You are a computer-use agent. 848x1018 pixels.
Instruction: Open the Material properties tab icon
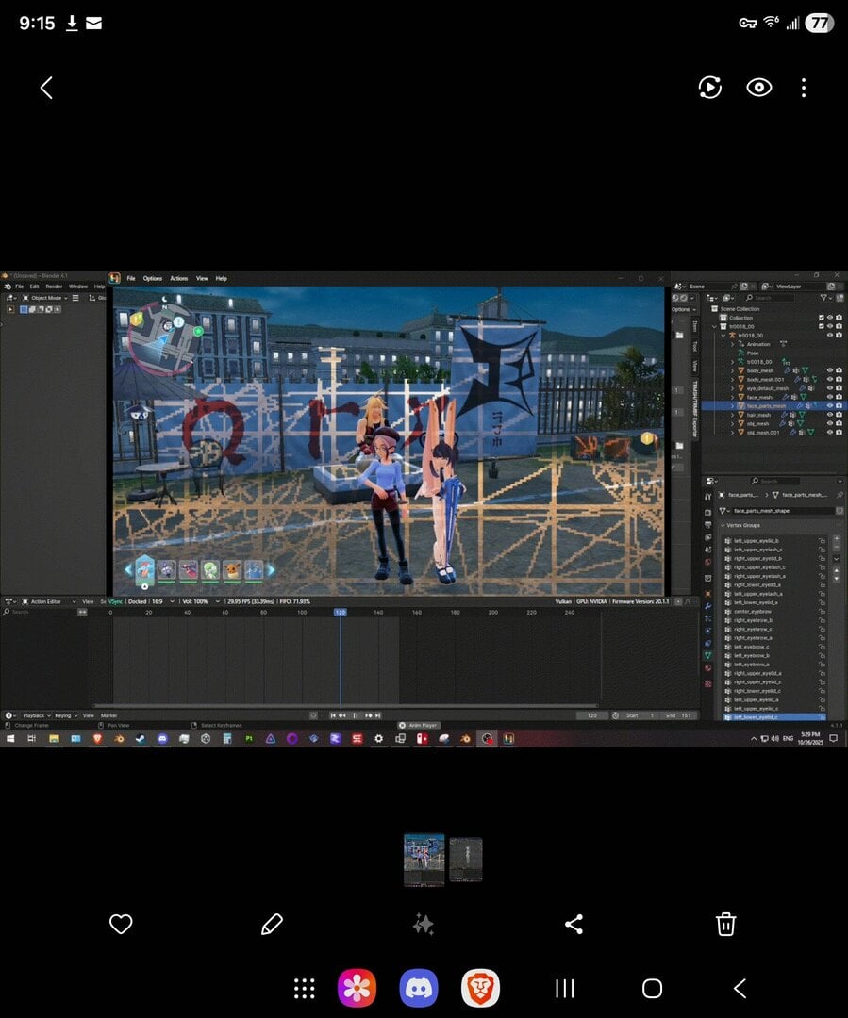click(707, 668)
